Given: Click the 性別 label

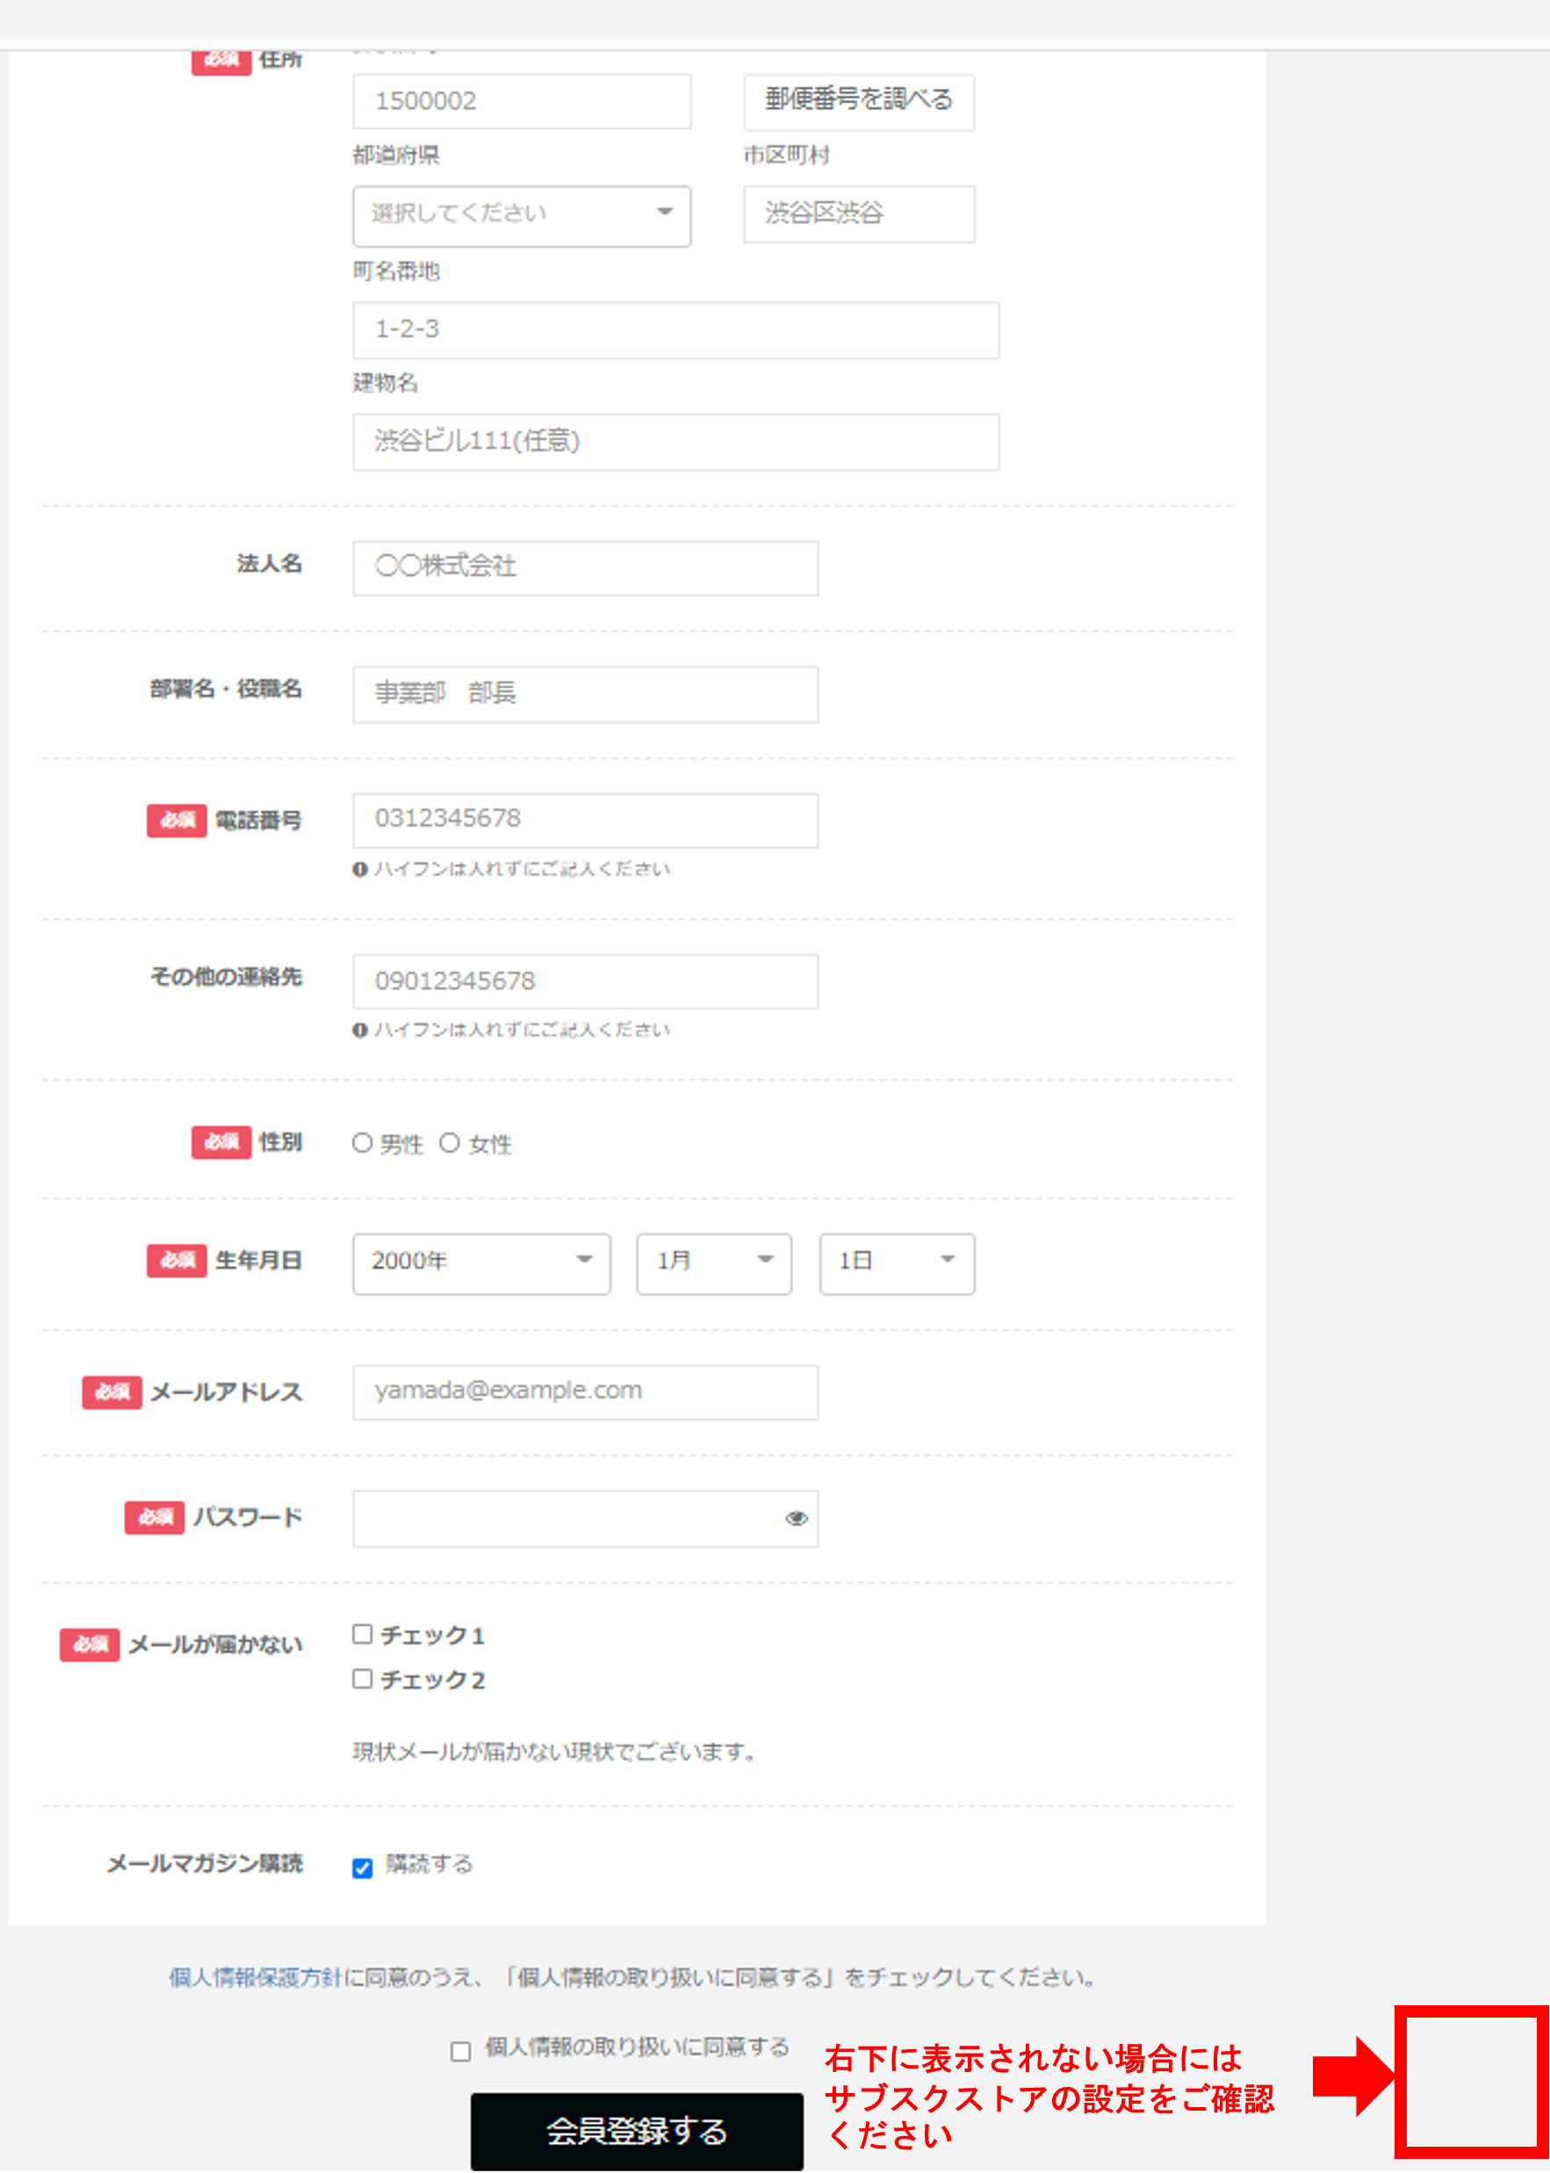Looking at the screenshot, I should tap(281, 1142).
